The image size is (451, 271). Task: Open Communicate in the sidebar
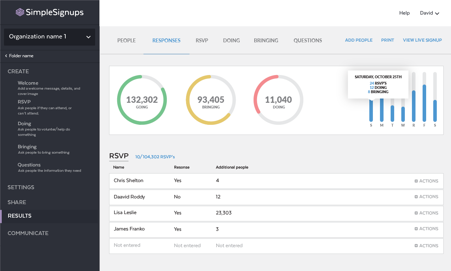coord(28,233)
